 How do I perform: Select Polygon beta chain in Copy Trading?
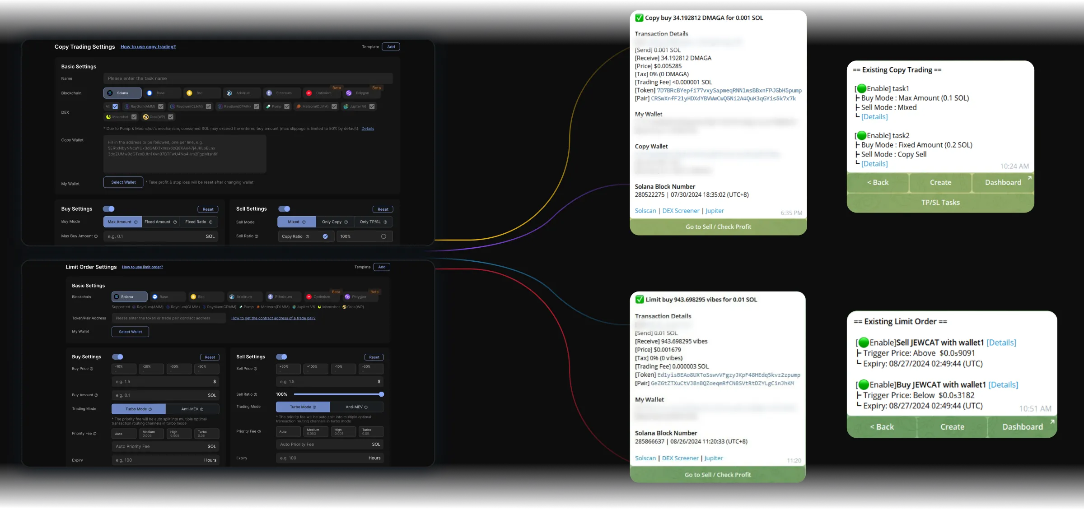pos(362,93)
